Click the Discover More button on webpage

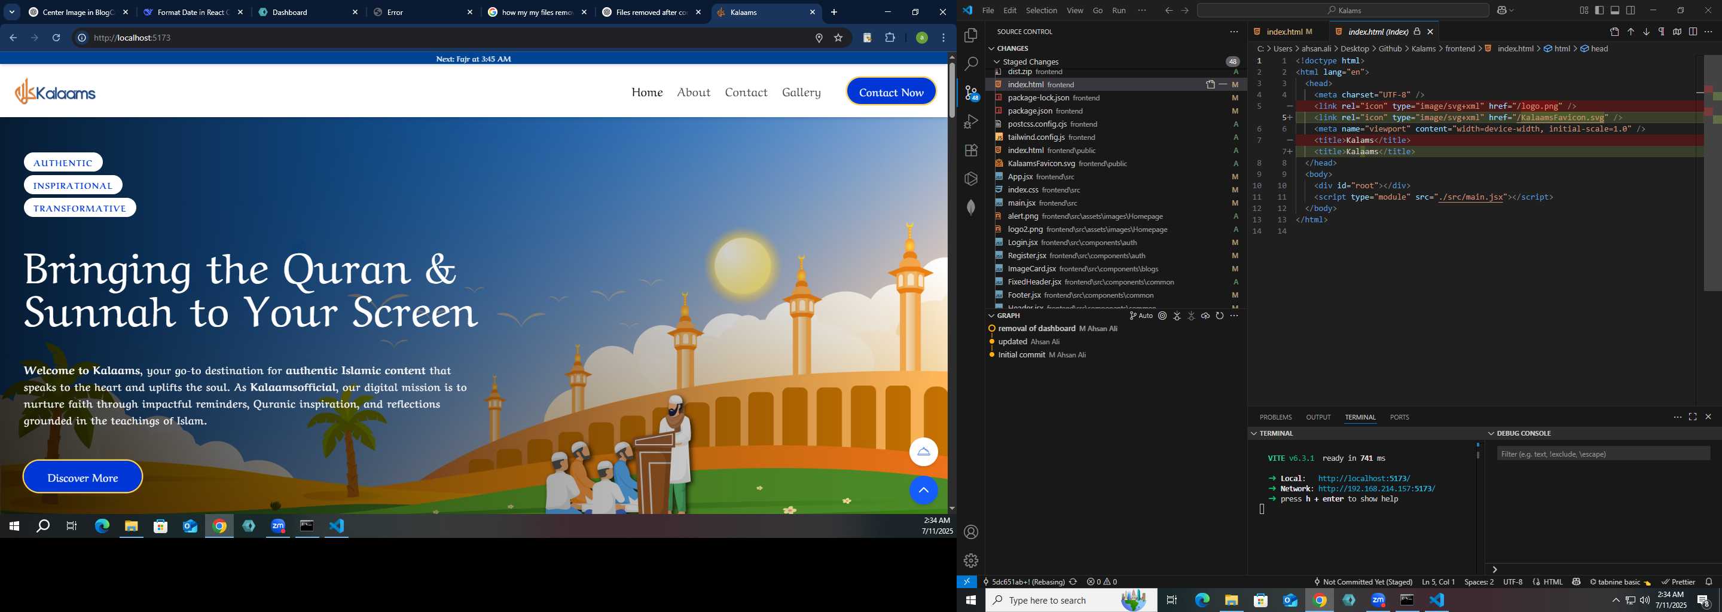83,477
